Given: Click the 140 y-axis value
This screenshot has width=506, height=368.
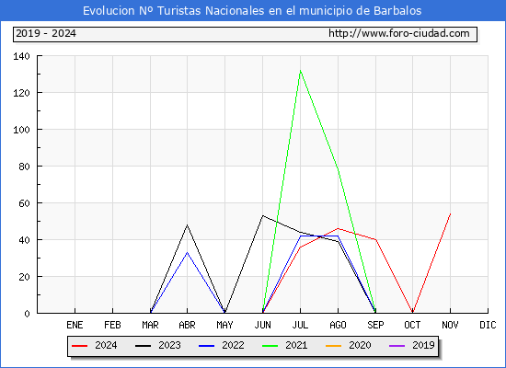Looking at the screenshot, I should 21,56.
